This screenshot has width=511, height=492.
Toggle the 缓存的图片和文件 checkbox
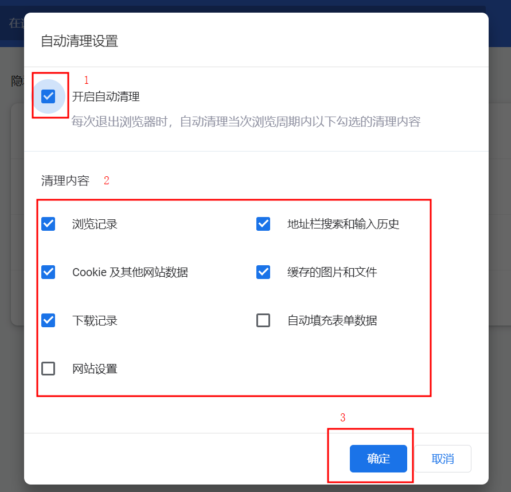[x=263, y=272]
